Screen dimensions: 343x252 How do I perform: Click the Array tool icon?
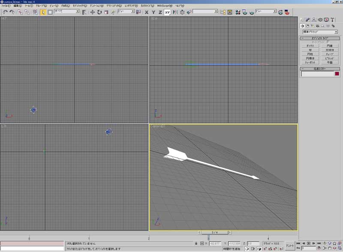pos(182,12)
